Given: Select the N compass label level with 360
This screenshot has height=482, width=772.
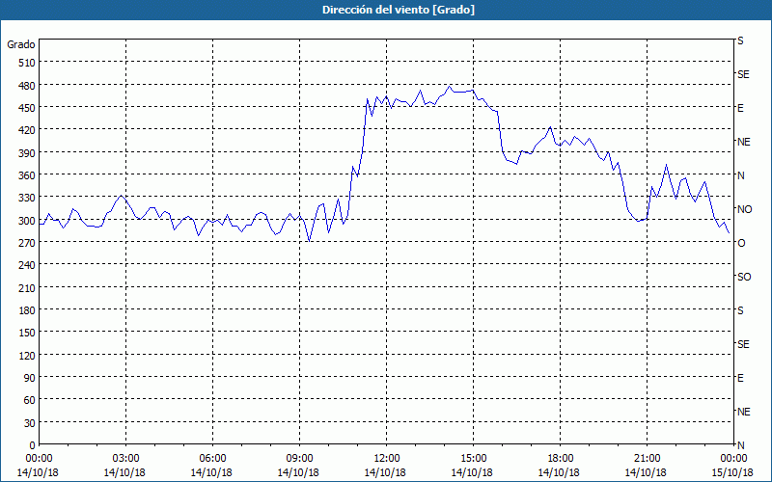Looking at the screenshot, I should coord(740,175).
